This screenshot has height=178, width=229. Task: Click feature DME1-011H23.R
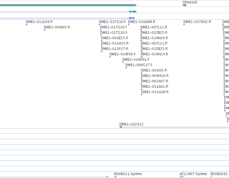(115, 43)
